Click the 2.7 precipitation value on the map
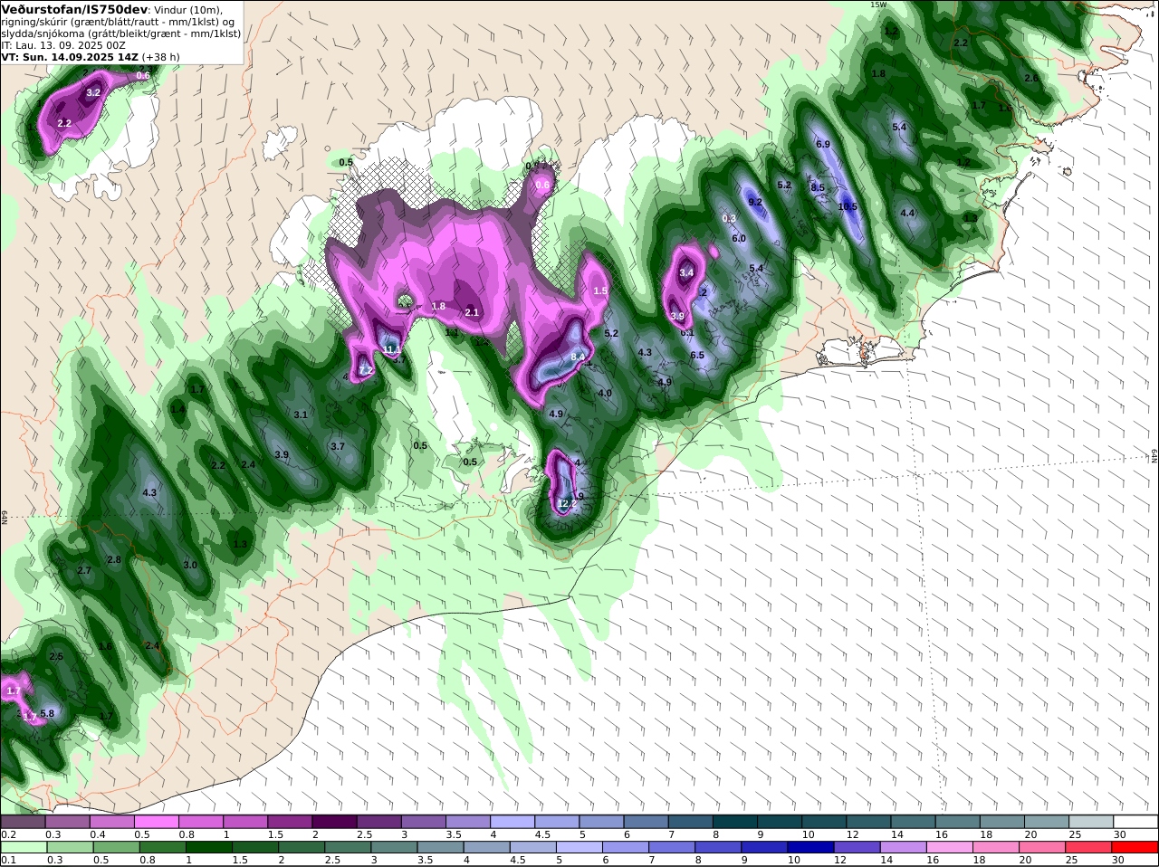Screen dimensions: 1159x867 84,570
